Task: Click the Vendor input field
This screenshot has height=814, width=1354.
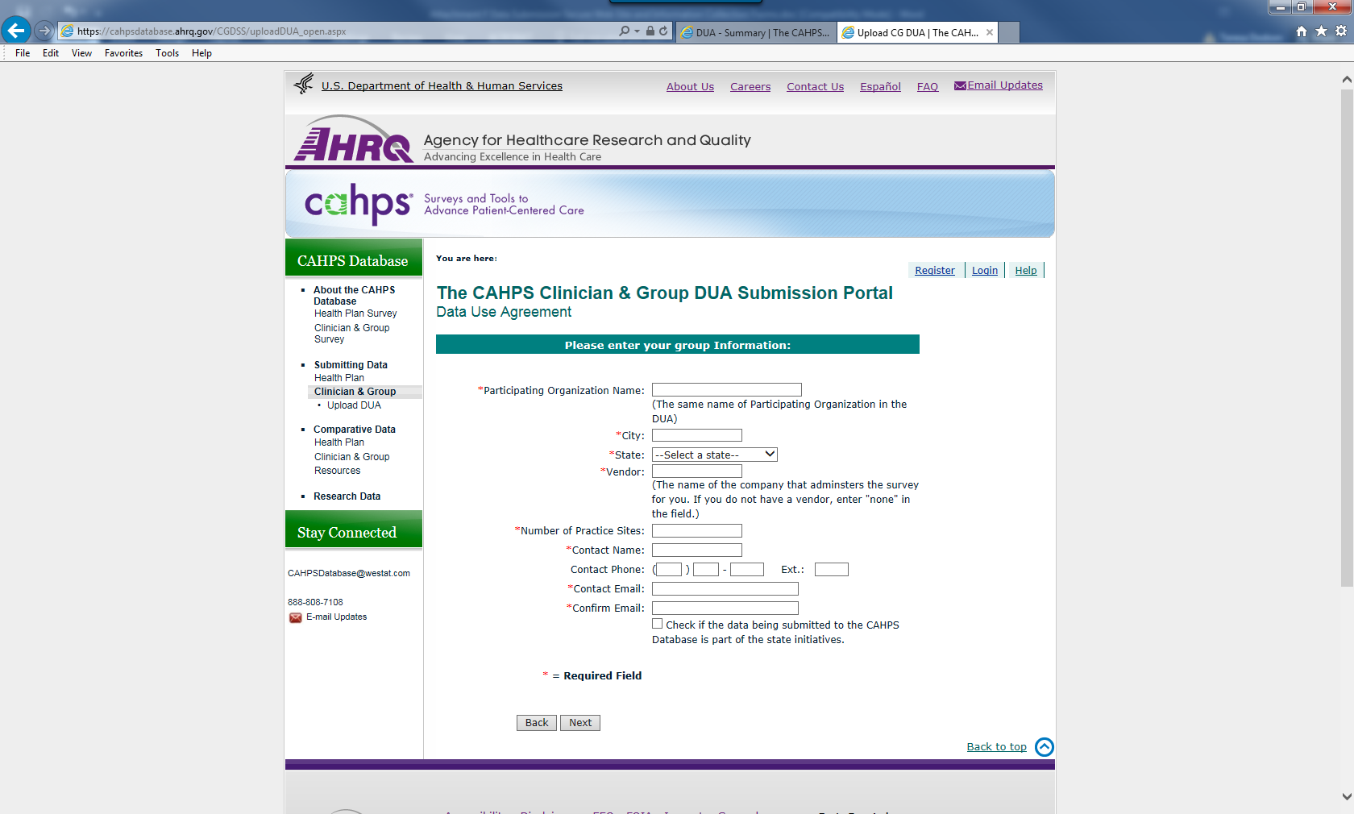Action: point(697,471)
